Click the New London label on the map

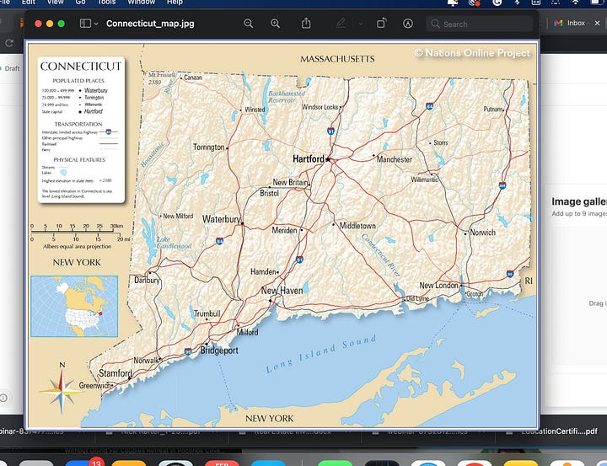coord(438,286)
